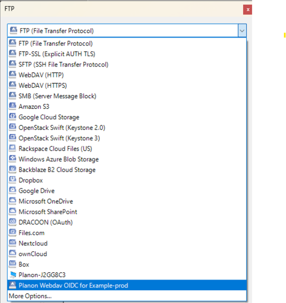Image resolution: width=286 pixels, height=303 pixels.
Task: Click the Rackspace Cloud Files icon
Action: pyautogui.click(x=12, y=148)
